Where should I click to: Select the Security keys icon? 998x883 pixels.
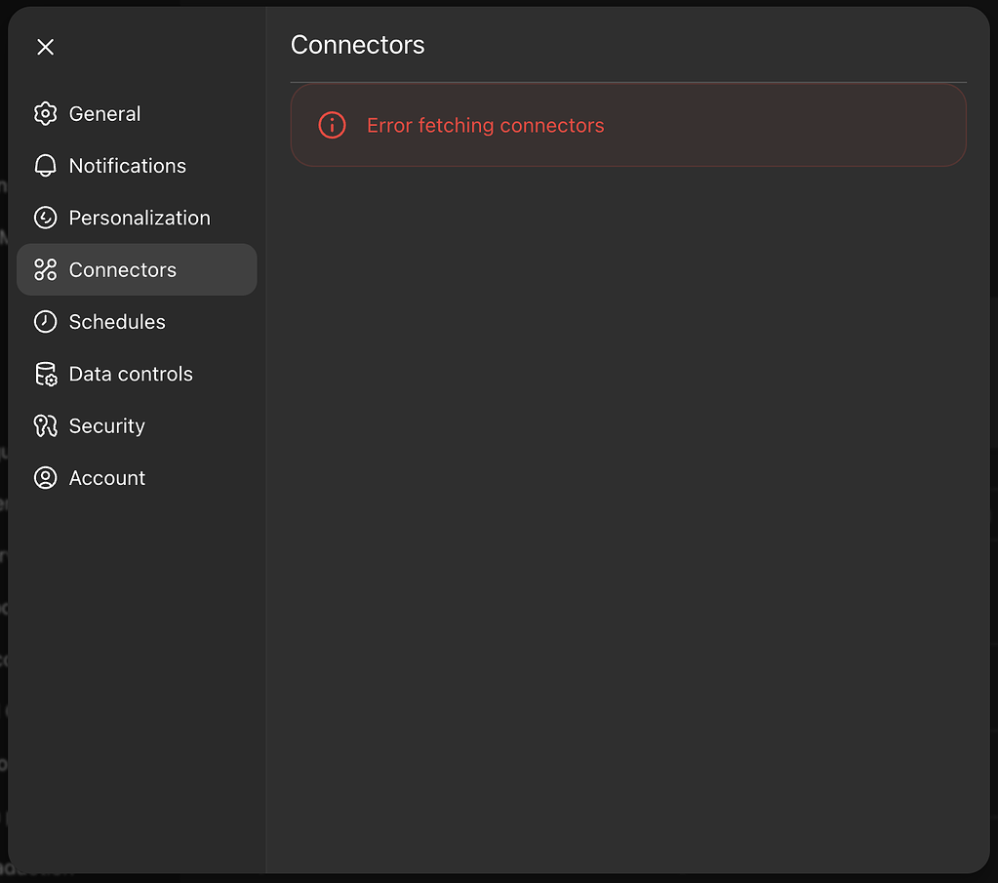(45, 425)
